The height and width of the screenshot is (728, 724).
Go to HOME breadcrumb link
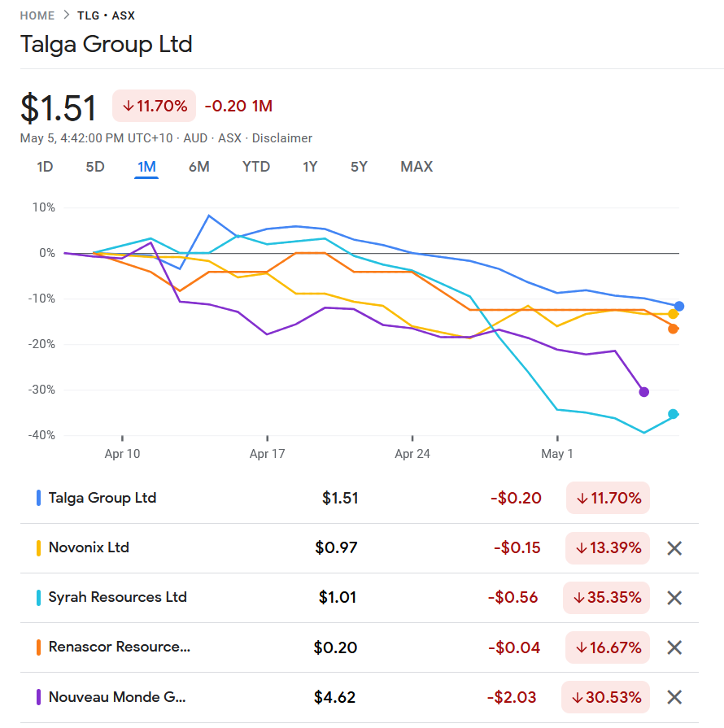(x=37, y=15)
